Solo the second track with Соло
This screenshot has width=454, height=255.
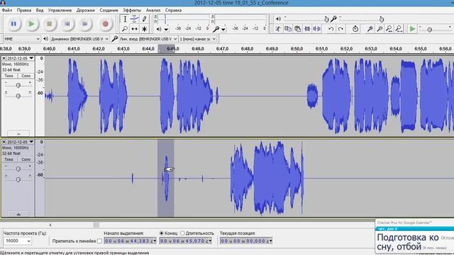26,159
